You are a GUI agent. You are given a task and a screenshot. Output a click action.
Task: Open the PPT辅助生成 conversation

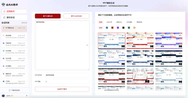click(14, 29)
